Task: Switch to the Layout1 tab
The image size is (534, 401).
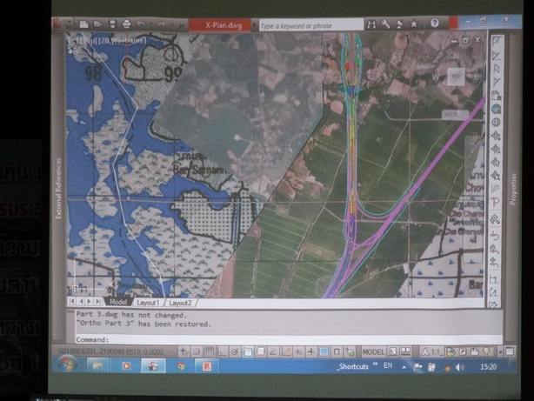Action: coord(148,303)
